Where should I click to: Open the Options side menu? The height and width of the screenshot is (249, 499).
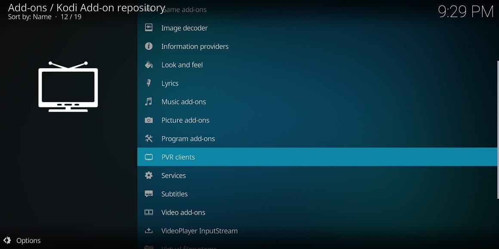click(x=28, y=241)
